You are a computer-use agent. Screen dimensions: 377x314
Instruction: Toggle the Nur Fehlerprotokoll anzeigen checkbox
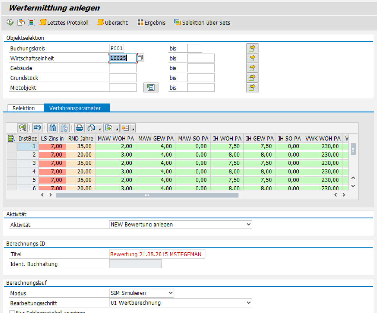click(13, 312)
